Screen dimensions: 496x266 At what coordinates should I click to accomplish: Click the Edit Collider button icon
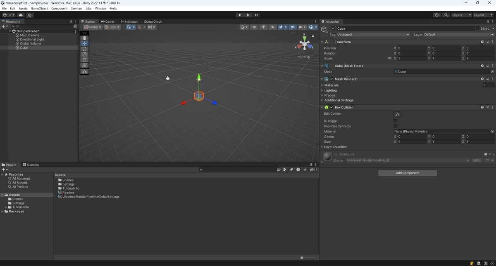point(398,114)
